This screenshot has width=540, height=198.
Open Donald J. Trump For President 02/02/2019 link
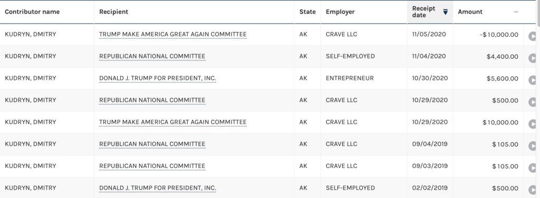click(x=158, y=188)
